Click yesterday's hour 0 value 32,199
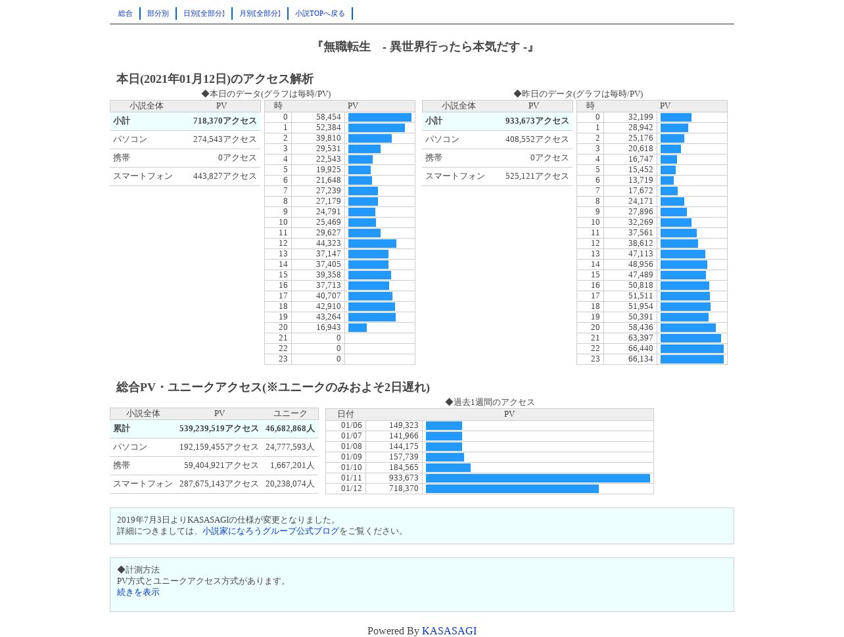 [641, 117]
